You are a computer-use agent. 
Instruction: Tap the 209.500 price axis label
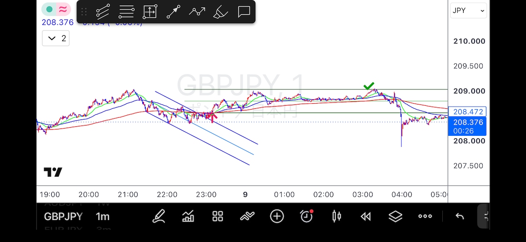click(468, 66)
